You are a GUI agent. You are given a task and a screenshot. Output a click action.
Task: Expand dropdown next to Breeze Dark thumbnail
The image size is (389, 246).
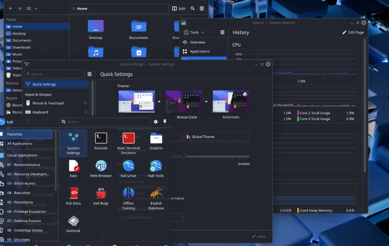206,101
